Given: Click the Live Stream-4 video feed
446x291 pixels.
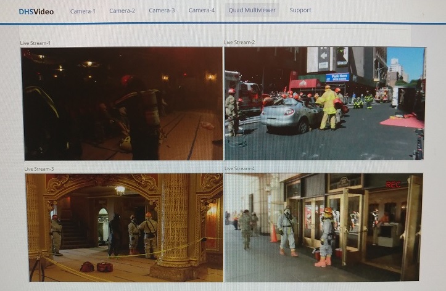Looking at the screenshot, I should click(x=323, y=227).
